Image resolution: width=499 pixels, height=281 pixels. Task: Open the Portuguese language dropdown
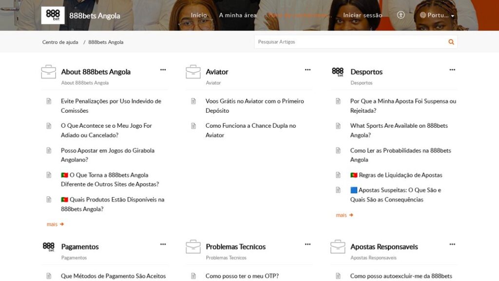coord(437,15)
